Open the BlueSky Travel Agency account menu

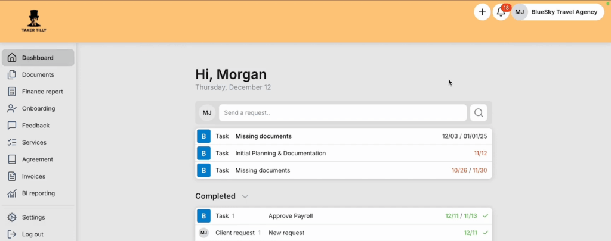point(557,12)
